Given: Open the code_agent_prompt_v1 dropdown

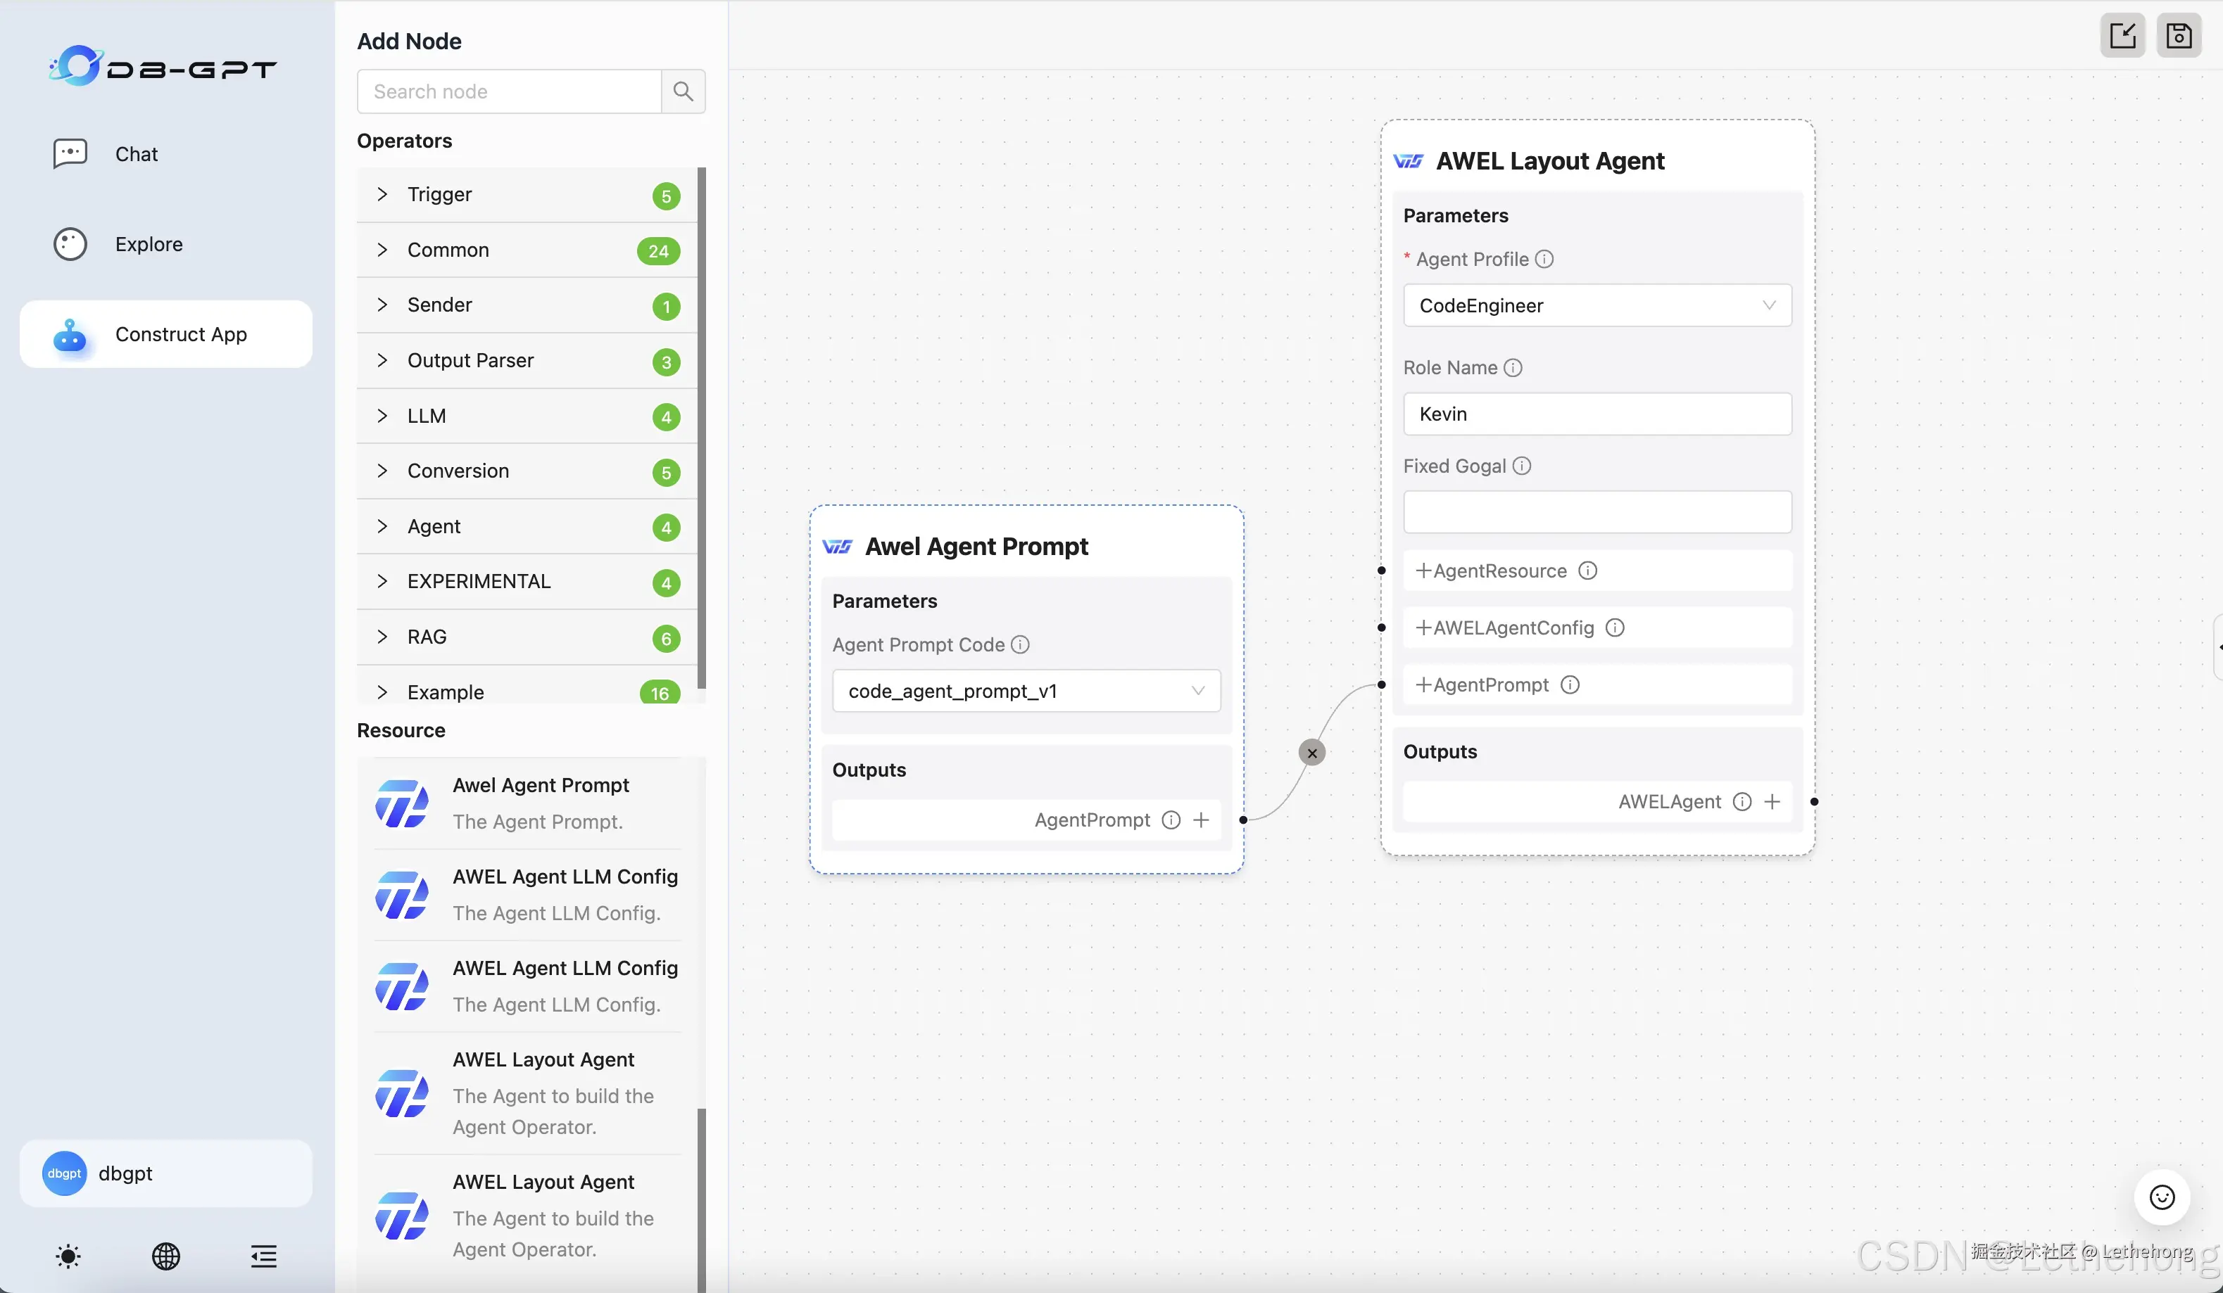Looking at the screenshot, I should 1026,691.
